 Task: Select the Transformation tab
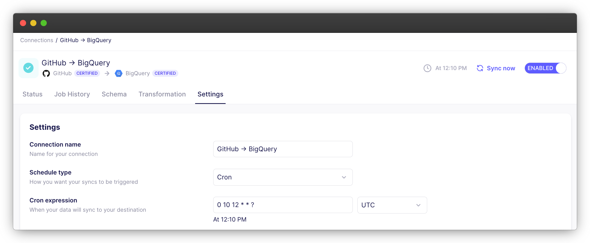pyautogui.click(x=162, y=94)
